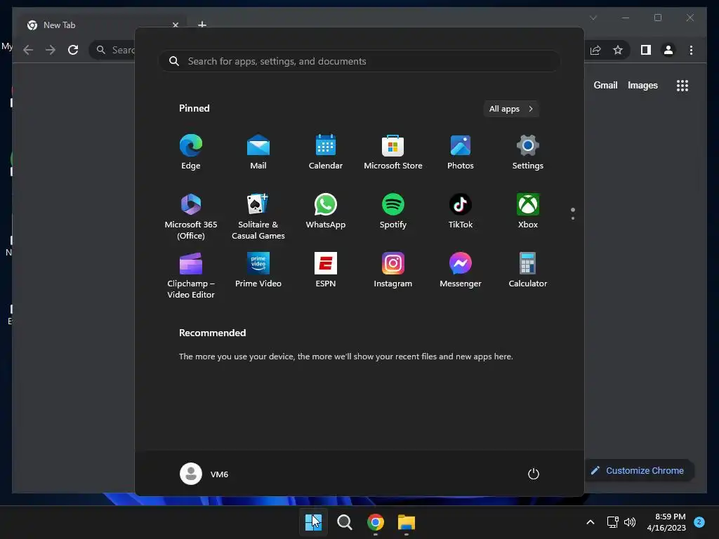Open the power options button
This screenshot has width=719, height=539.
coord(534,474)
